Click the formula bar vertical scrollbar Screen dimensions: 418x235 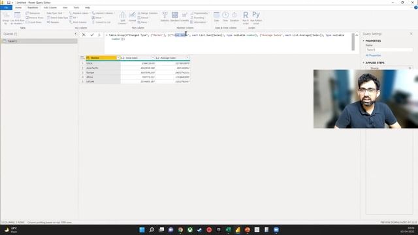[353, 42]
